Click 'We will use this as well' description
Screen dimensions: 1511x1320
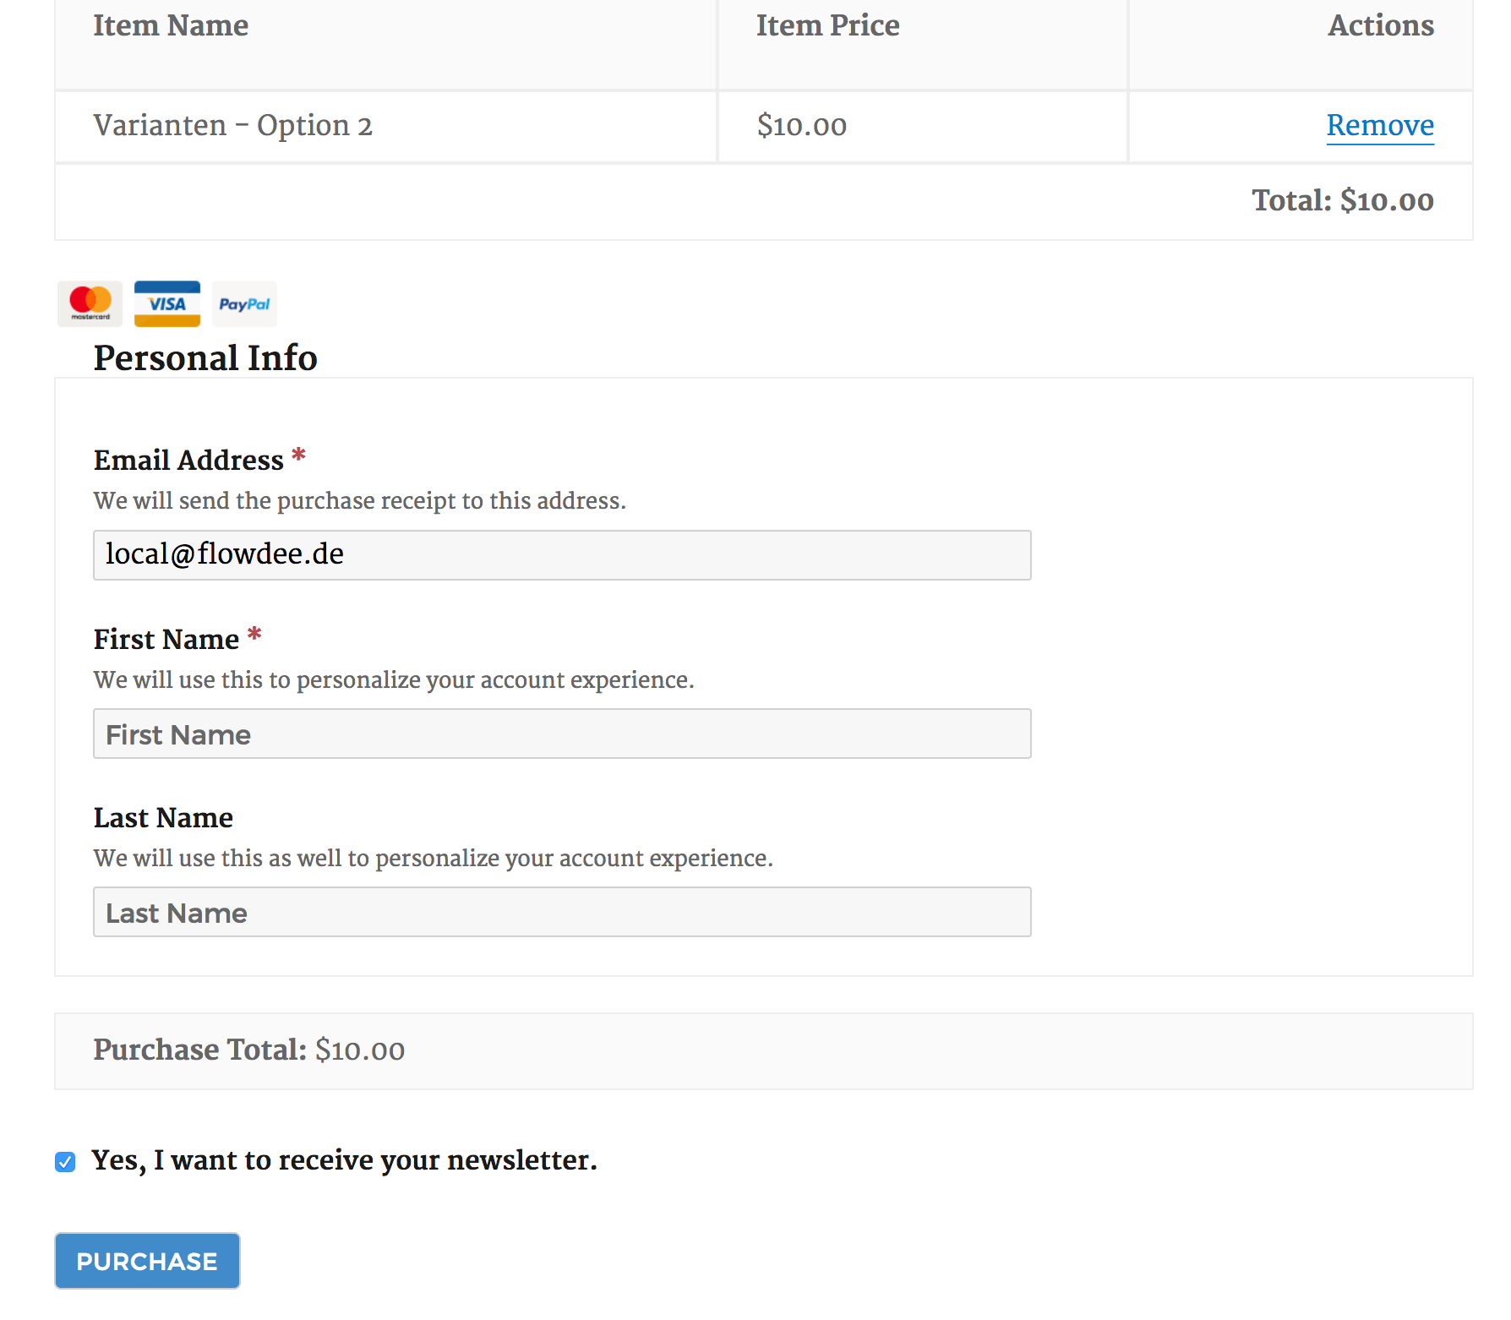point(434,859)
